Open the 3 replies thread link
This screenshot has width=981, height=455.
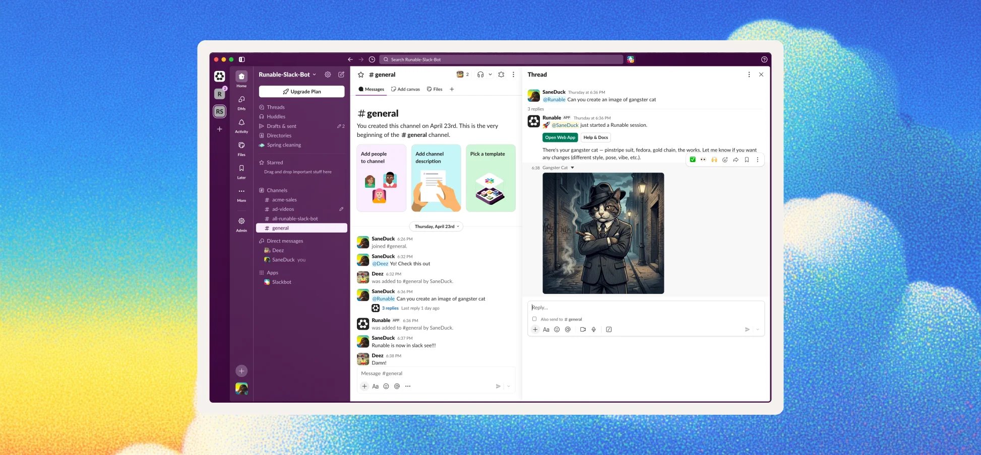coord(390,308)
